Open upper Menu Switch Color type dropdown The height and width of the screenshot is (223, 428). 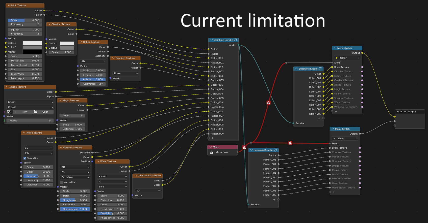pyautogui.click(x=347, y=58)
